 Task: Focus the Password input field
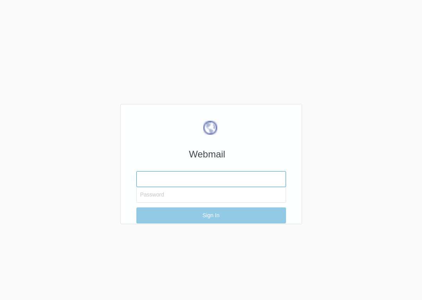[x=211, y=195]
